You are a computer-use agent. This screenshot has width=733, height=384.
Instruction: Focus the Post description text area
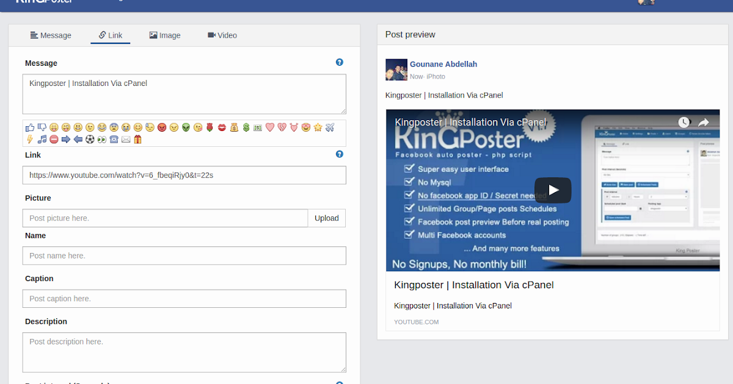[x=184, y=352]
